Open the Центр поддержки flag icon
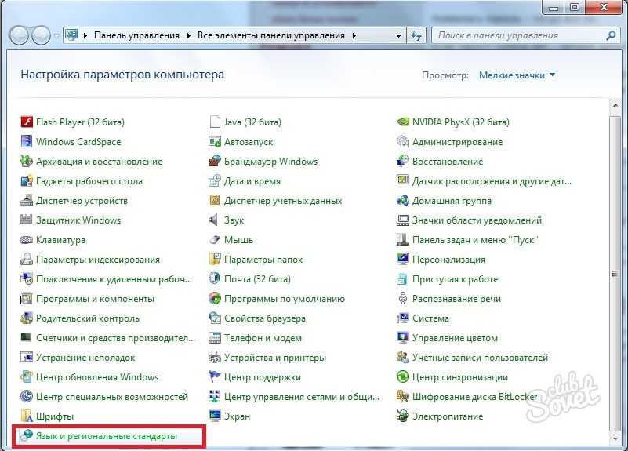Image resolution: width=628 pixels, height=451 pixels. (215, 377)
